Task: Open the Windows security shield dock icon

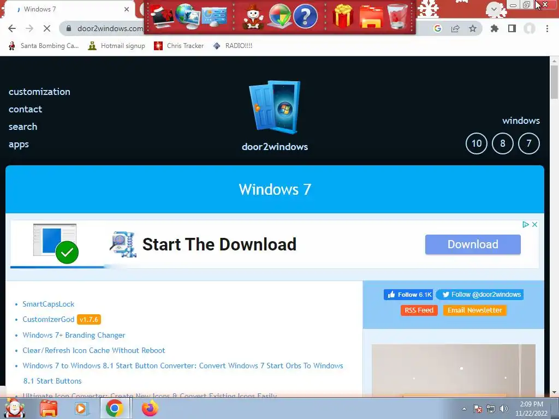Action: 279,16
